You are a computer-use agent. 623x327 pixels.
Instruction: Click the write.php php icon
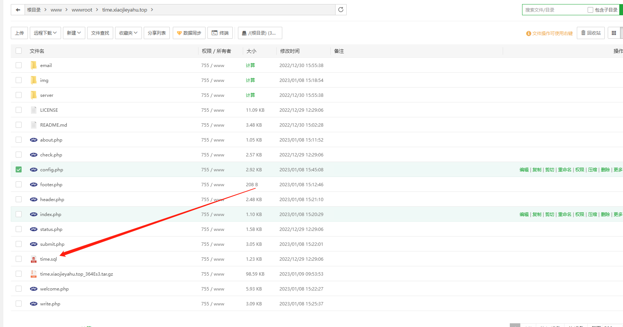tap(34, 304)
